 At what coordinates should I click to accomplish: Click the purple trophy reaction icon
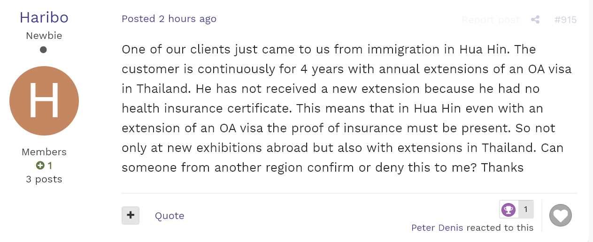click(x=508, y=210)
